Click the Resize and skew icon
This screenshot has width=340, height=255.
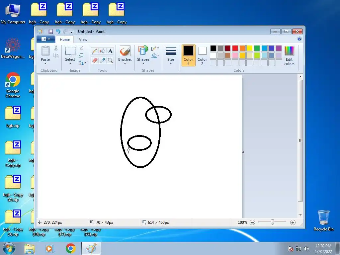pyautogui.click(x=81, y=56)
